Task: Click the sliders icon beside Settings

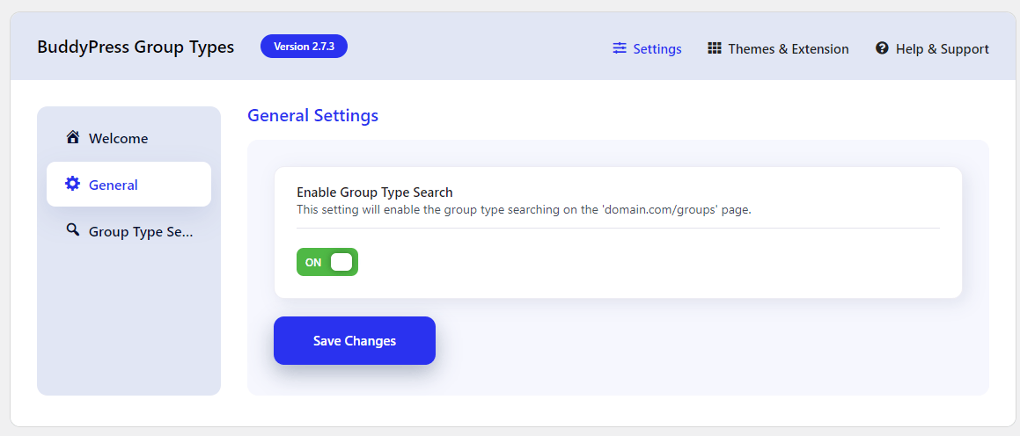Action: (x=620, y=48)
